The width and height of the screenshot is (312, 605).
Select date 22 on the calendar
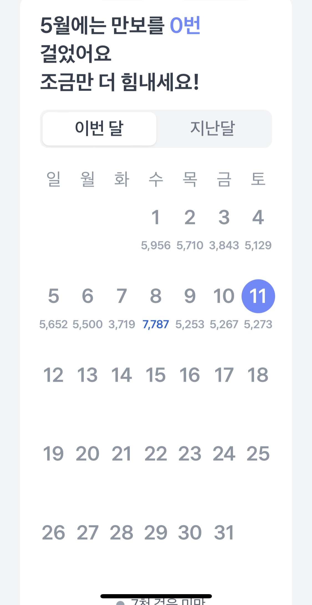[x=156, y=454]
